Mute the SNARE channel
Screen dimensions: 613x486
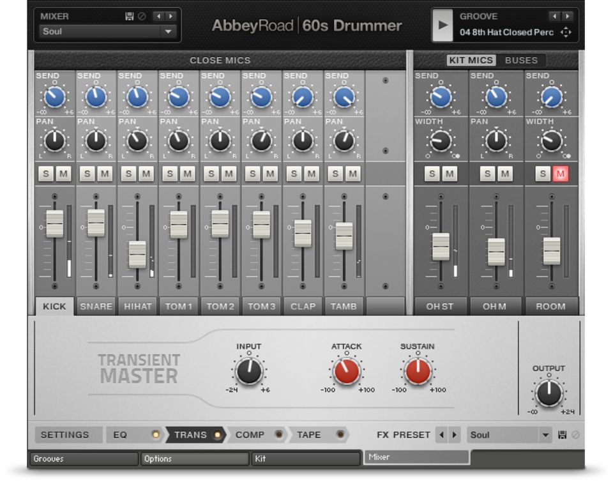click(x=105, y=174)
